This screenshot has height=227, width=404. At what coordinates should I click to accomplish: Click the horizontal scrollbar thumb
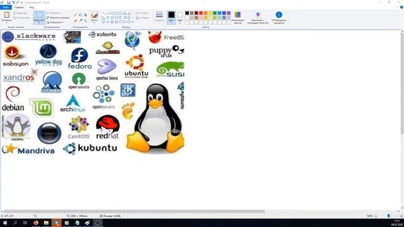point(134,211)
